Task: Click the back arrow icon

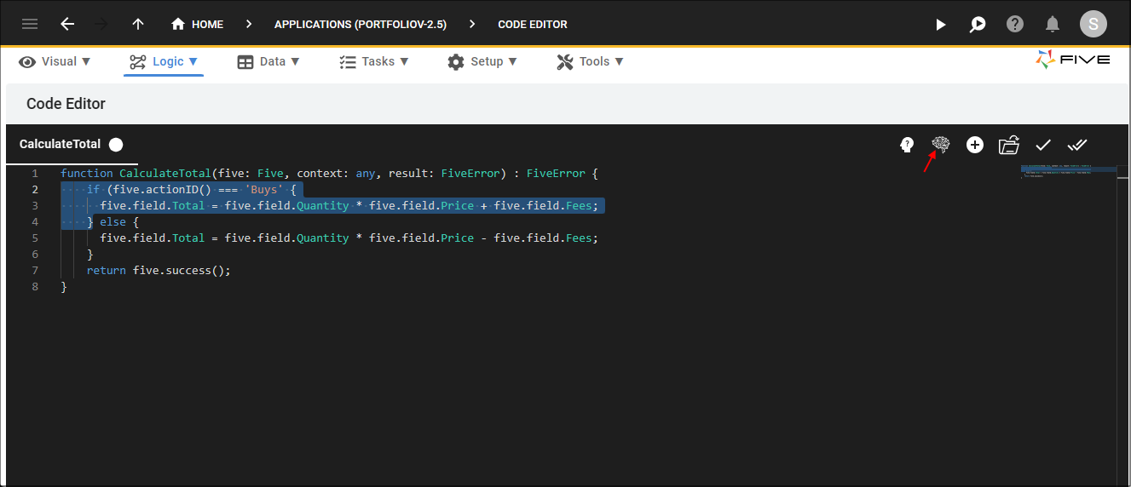Action: click(67, 24)
